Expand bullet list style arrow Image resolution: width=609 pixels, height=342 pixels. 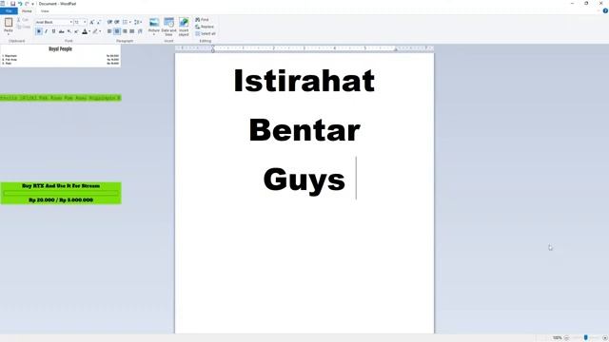[130, 22]
